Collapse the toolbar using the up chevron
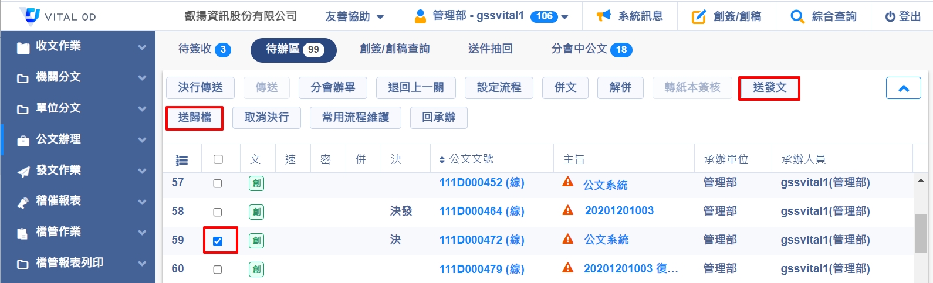 coord(903,88)
